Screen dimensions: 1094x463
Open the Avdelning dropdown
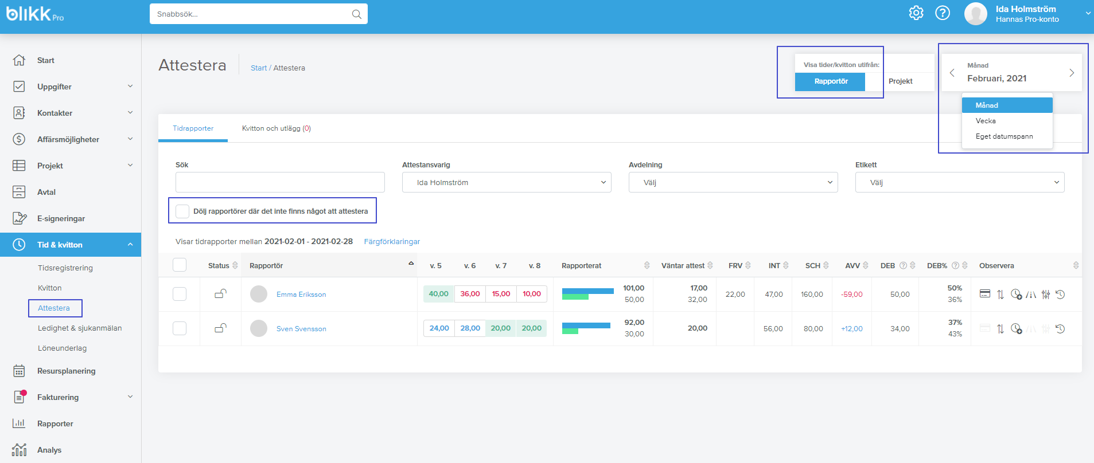click(x=733, y=182)
